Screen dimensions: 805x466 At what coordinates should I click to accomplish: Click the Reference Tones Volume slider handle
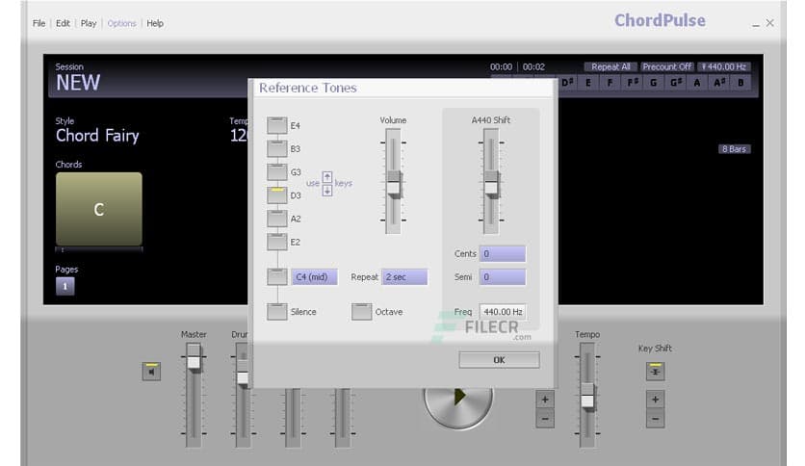[x=394, y=184]
